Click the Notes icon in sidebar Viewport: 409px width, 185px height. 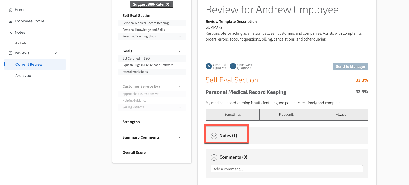point(11,32)
